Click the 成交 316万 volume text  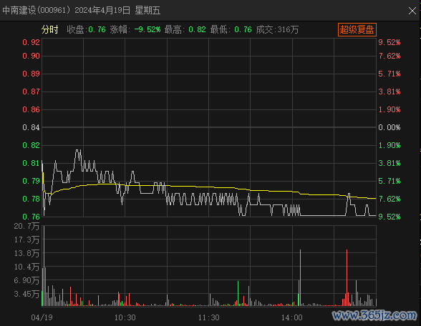277,29
